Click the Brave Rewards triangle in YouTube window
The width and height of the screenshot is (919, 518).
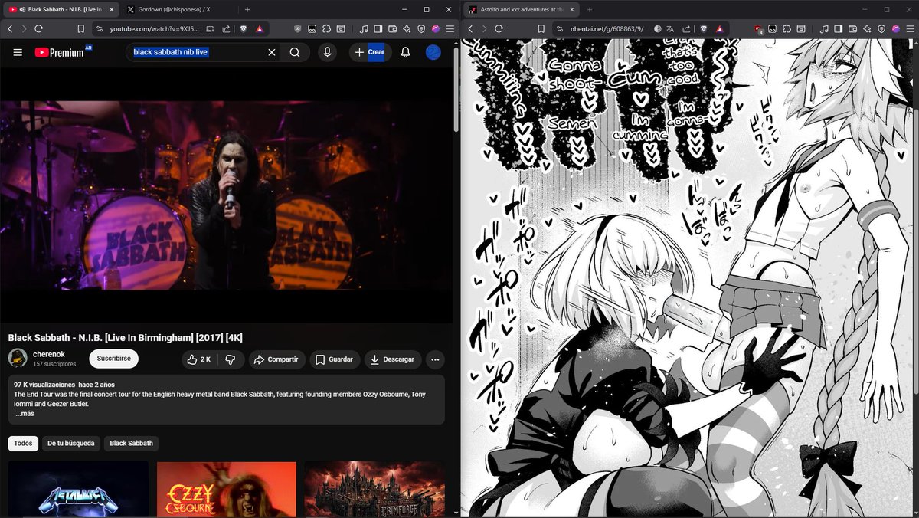pyautogui.click(x=259, y=28)
